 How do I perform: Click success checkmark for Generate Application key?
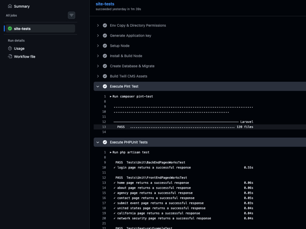tap(105, 35)
